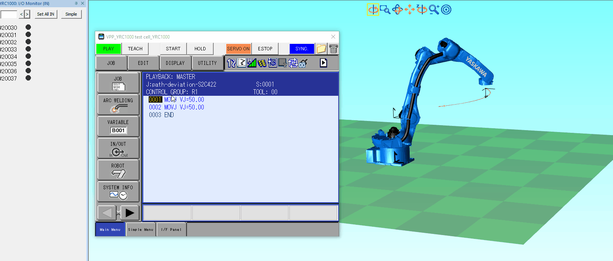The width and height of the screenshot is (613, 261).
Task: Switch pendant to PLAY mode
Action: [x=109, y=49]
